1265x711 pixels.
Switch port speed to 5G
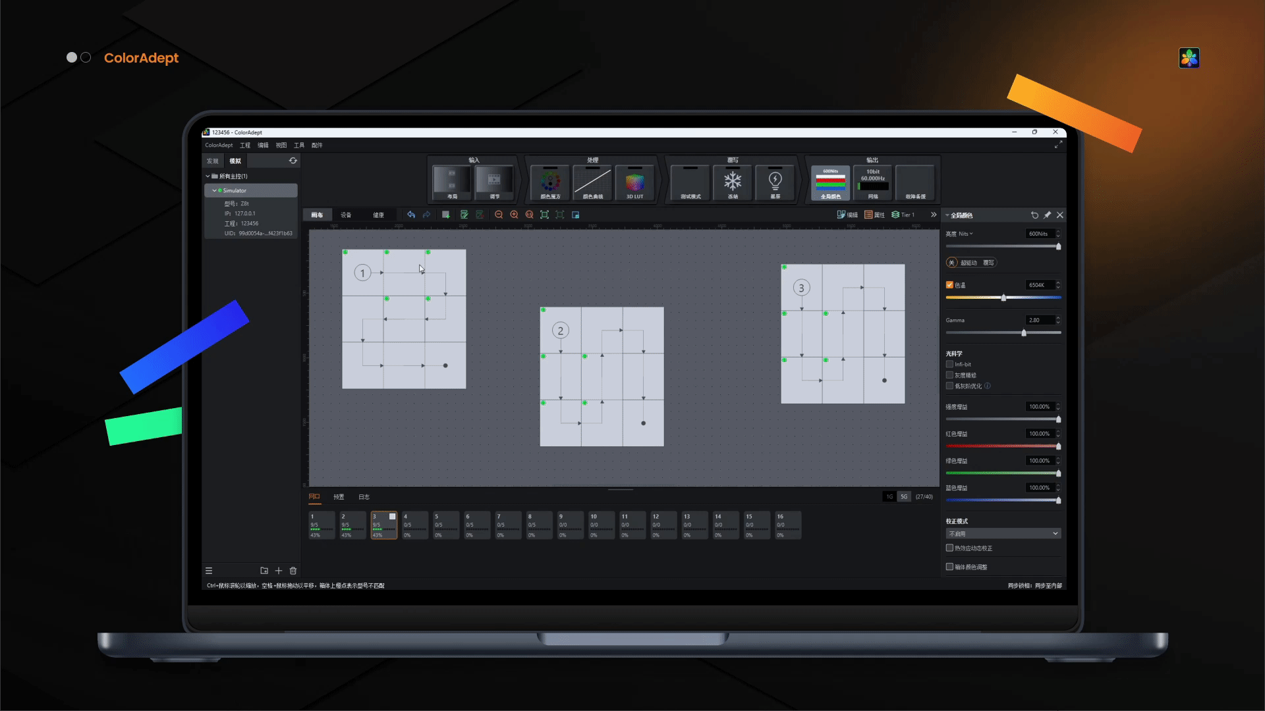pyautogui.click(x=904, y=496)
